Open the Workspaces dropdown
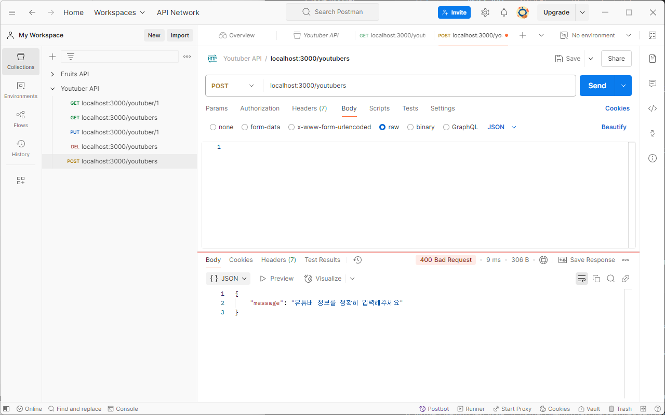665x415 pixels. coord(119,12)
